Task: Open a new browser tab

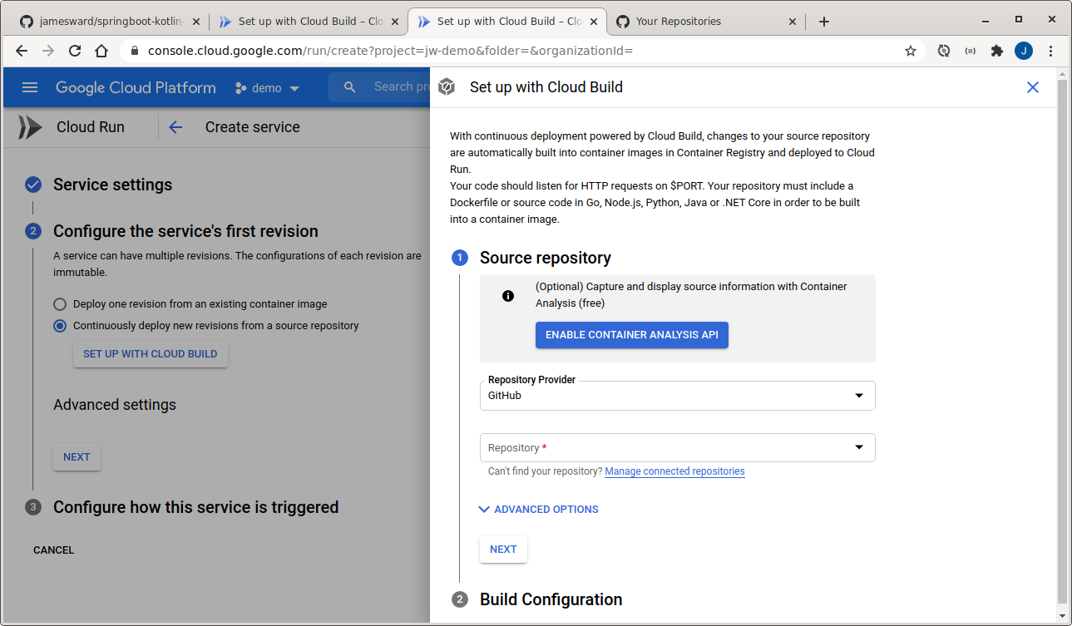Action: [823, 22]
